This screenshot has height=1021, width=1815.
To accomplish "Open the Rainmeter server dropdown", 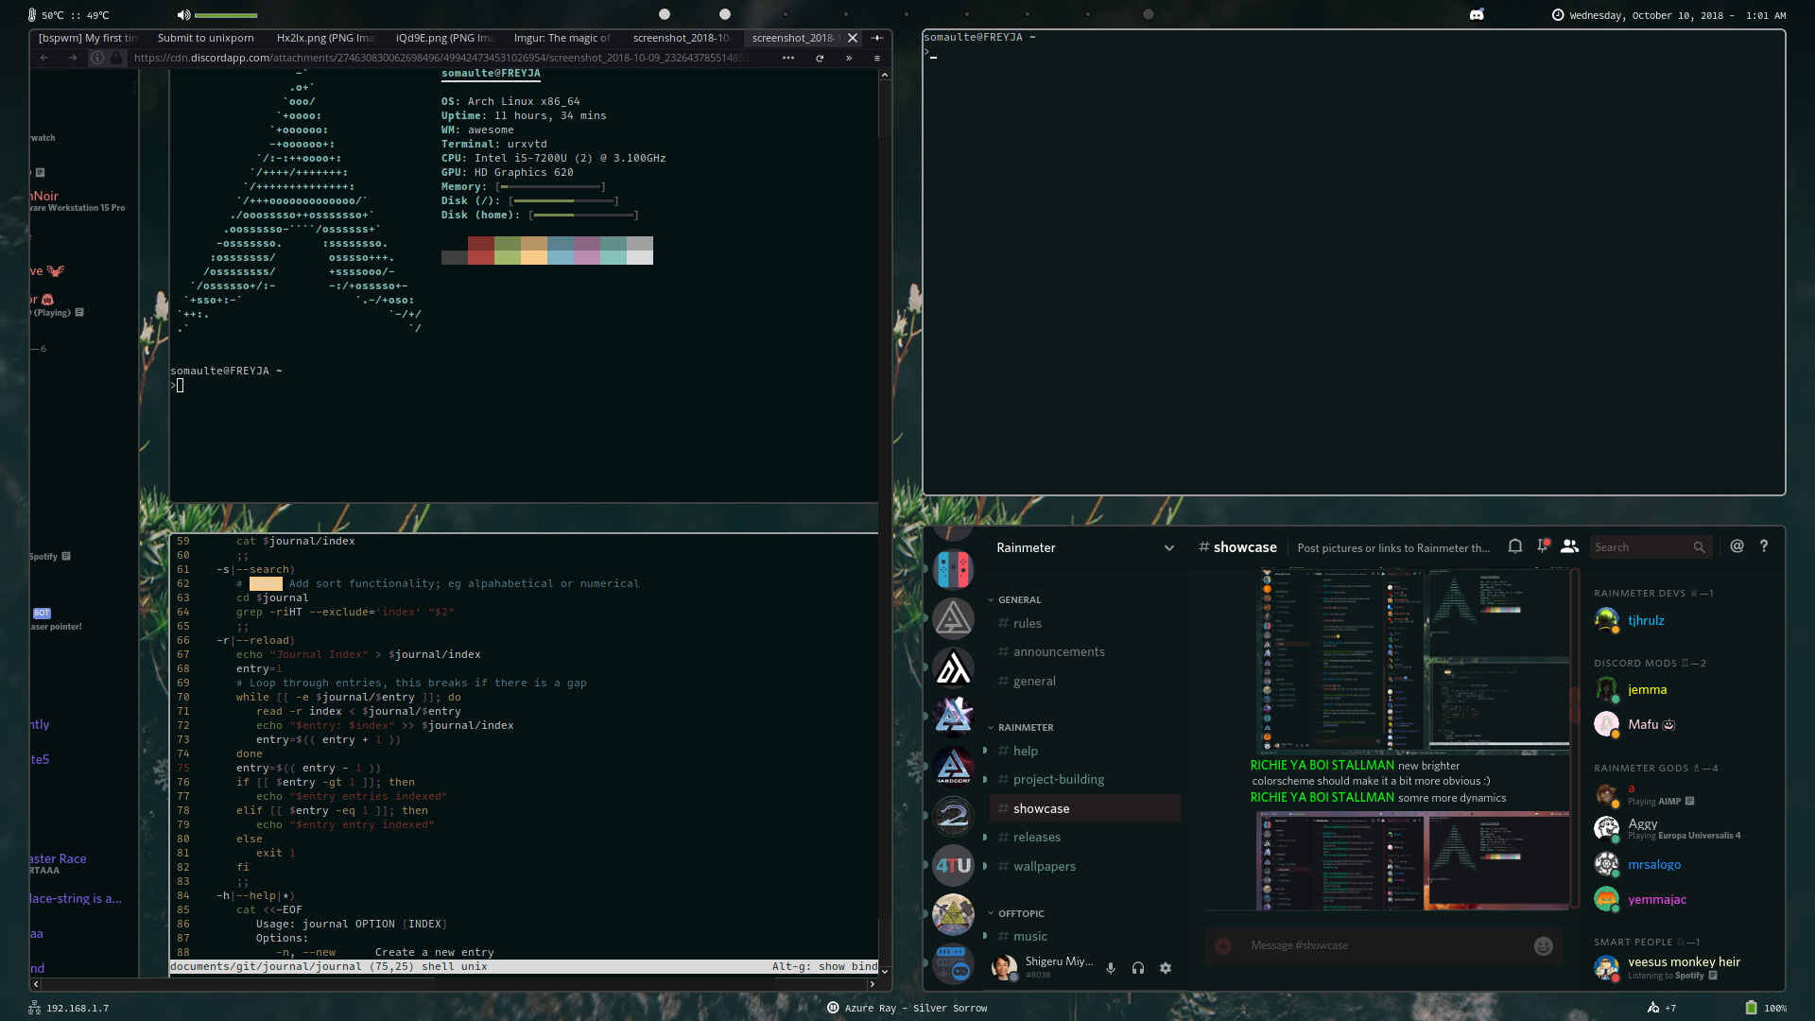I will tap(1169, 547).
